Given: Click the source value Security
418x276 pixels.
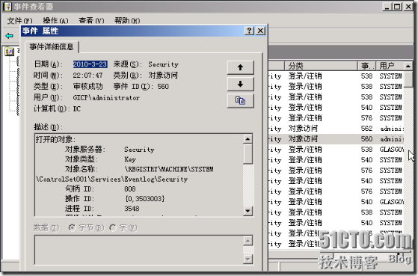Looking at the screenshot, I should [163, 64].
